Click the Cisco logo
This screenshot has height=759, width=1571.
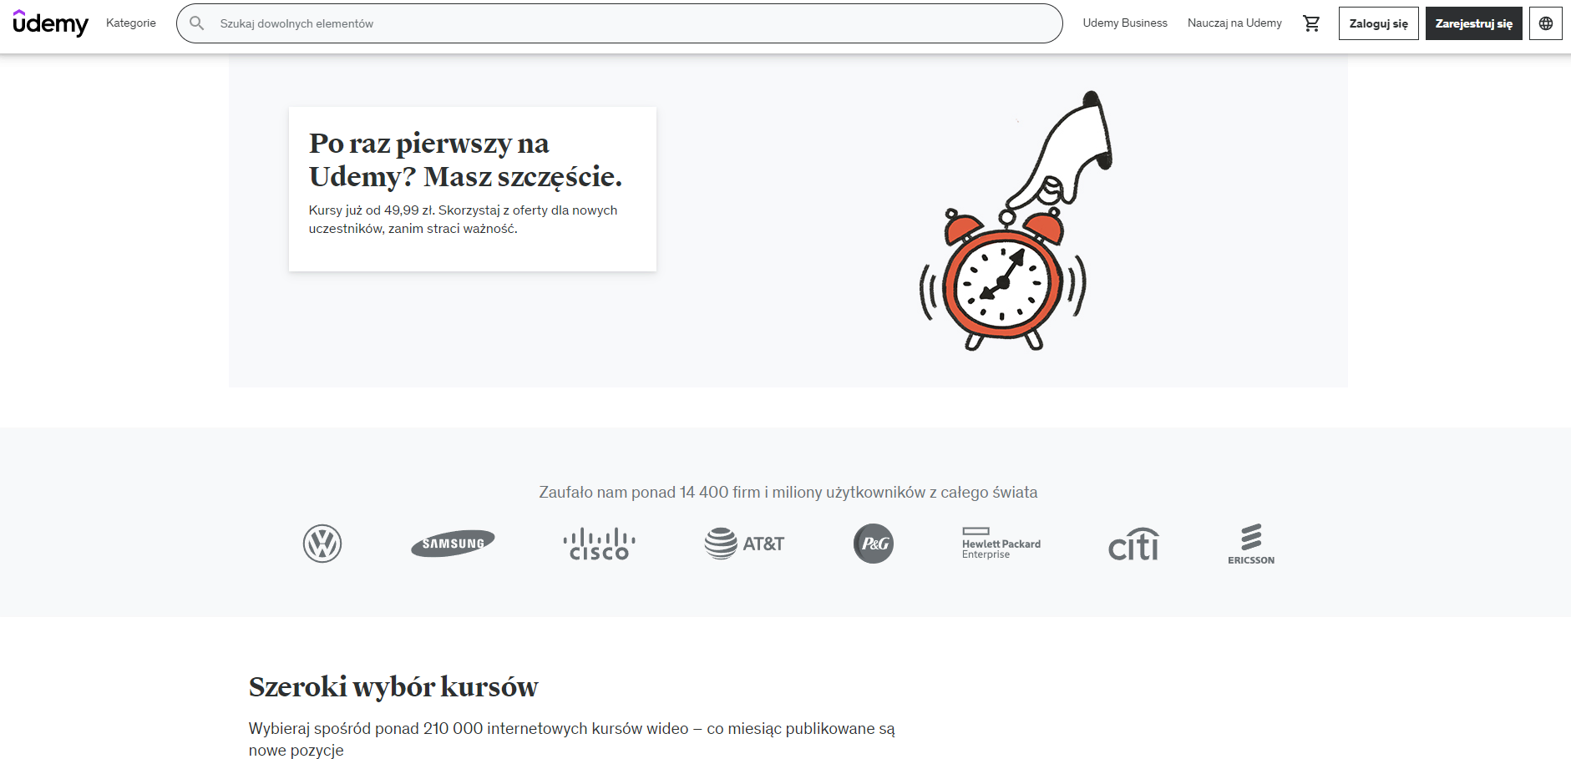(x=600, y=544)
